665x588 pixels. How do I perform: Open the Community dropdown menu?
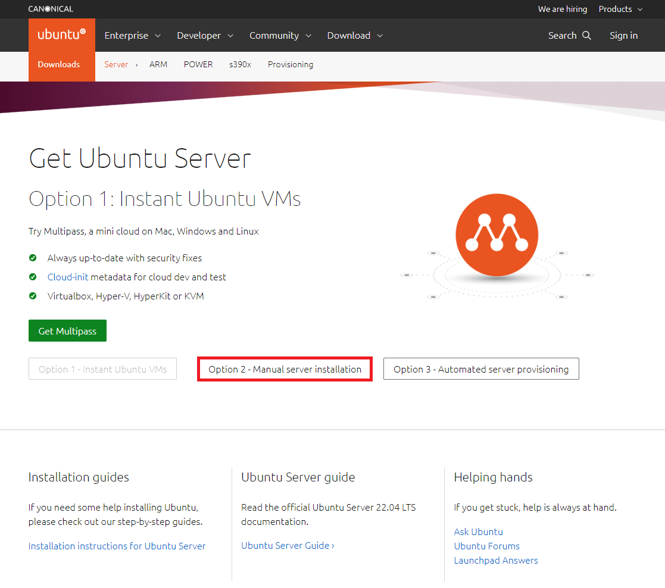coord(280,35)
